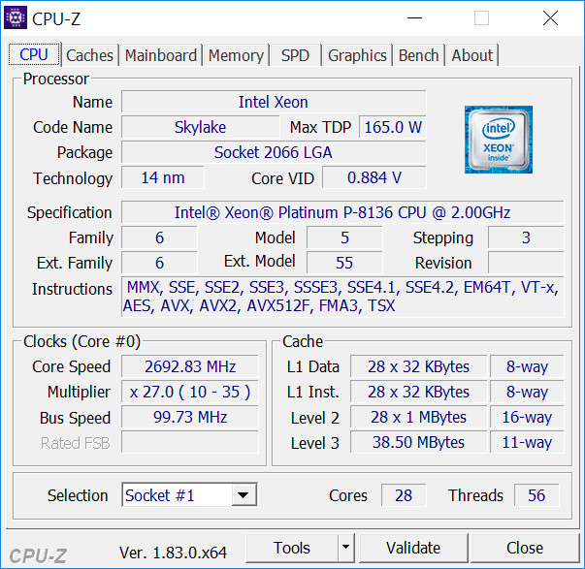
Task: Click the Instructions list field
Action: 342,297
